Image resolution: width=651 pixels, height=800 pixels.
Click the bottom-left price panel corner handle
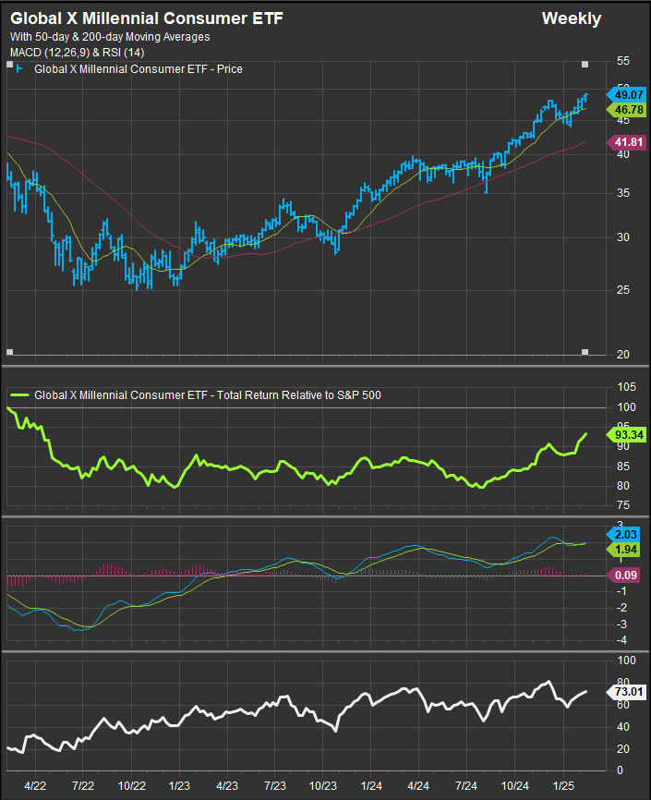(9, 352)
